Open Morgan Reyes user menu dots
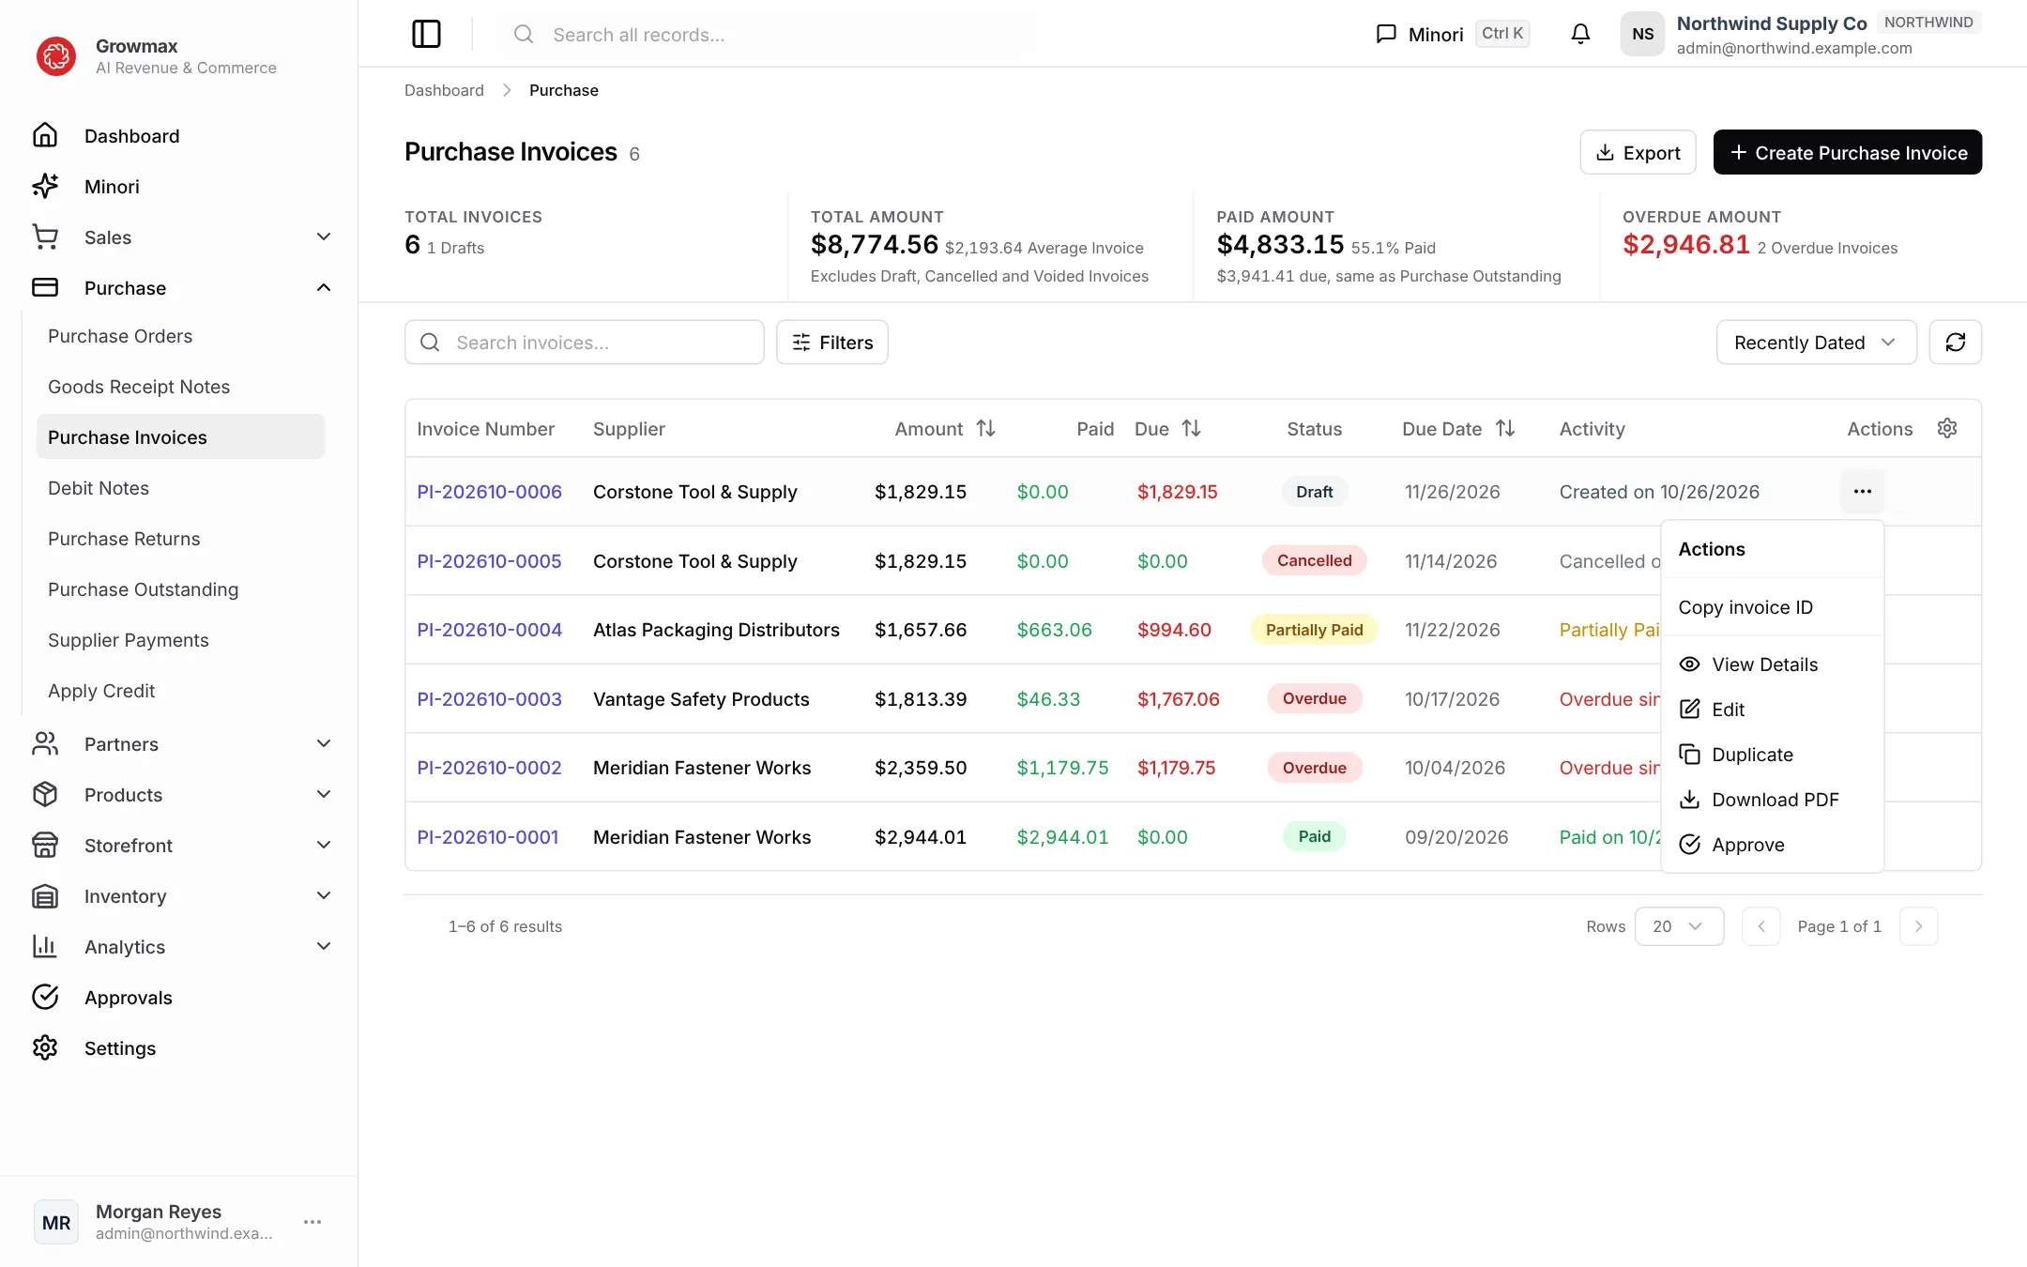Image resolution: width=2027 pixels, height=1267 pixels. (x=312, y=1221)
